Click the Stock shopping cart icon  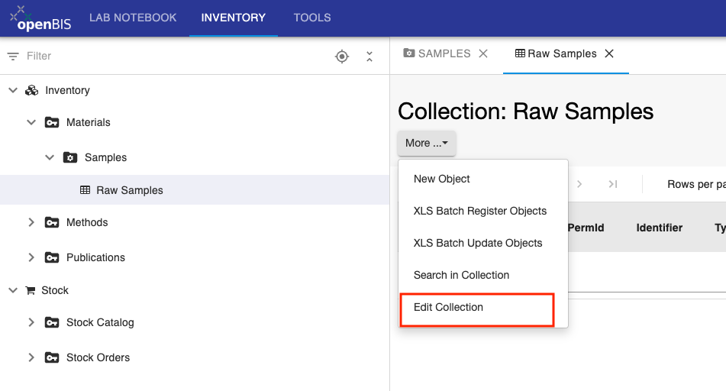[31, 290]
